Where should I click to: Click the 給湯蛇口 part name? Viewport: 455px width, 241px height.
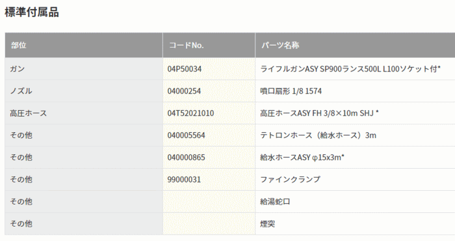click(x=275, y=201)
